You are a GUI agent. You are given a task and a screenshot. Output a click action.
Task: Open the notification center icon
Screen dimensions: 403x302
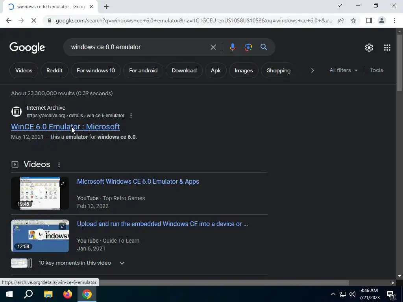point(390,295)
